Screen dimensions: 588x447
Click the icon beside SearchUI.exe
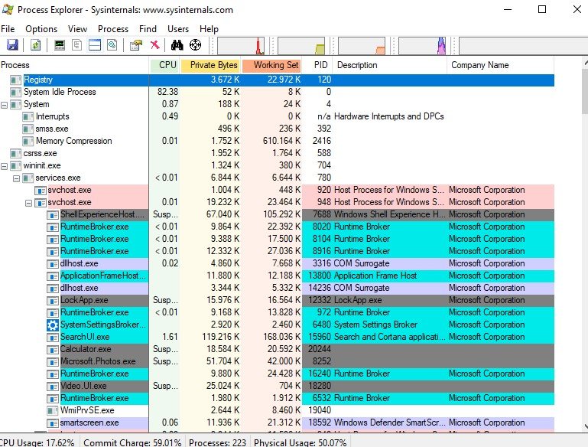[x=53, y=337]
